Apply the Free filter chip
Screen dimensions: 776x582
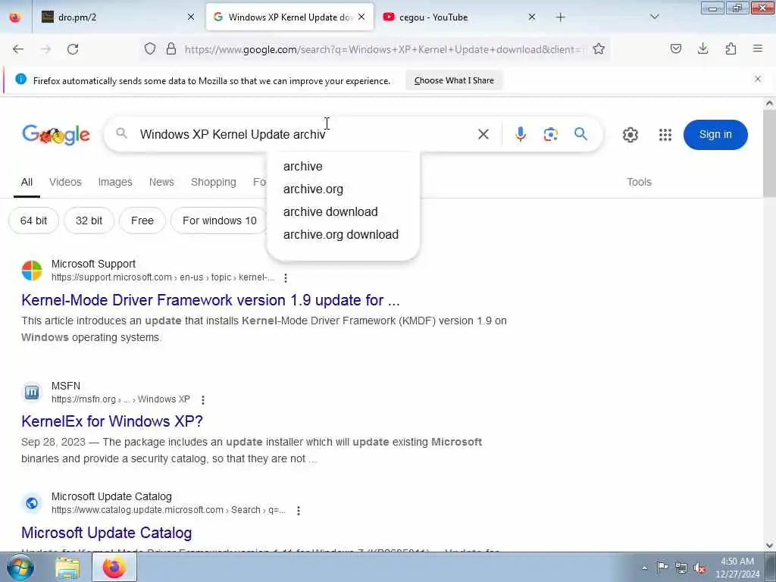[x=142, y=221]
